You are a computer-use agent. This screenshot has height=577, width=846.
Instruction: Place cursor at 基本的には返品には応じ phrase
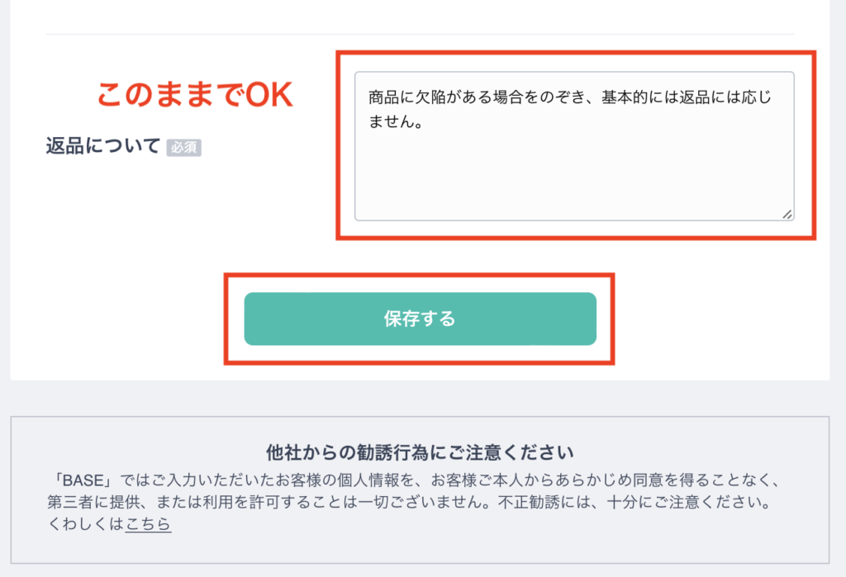click(x=687, y=97)
